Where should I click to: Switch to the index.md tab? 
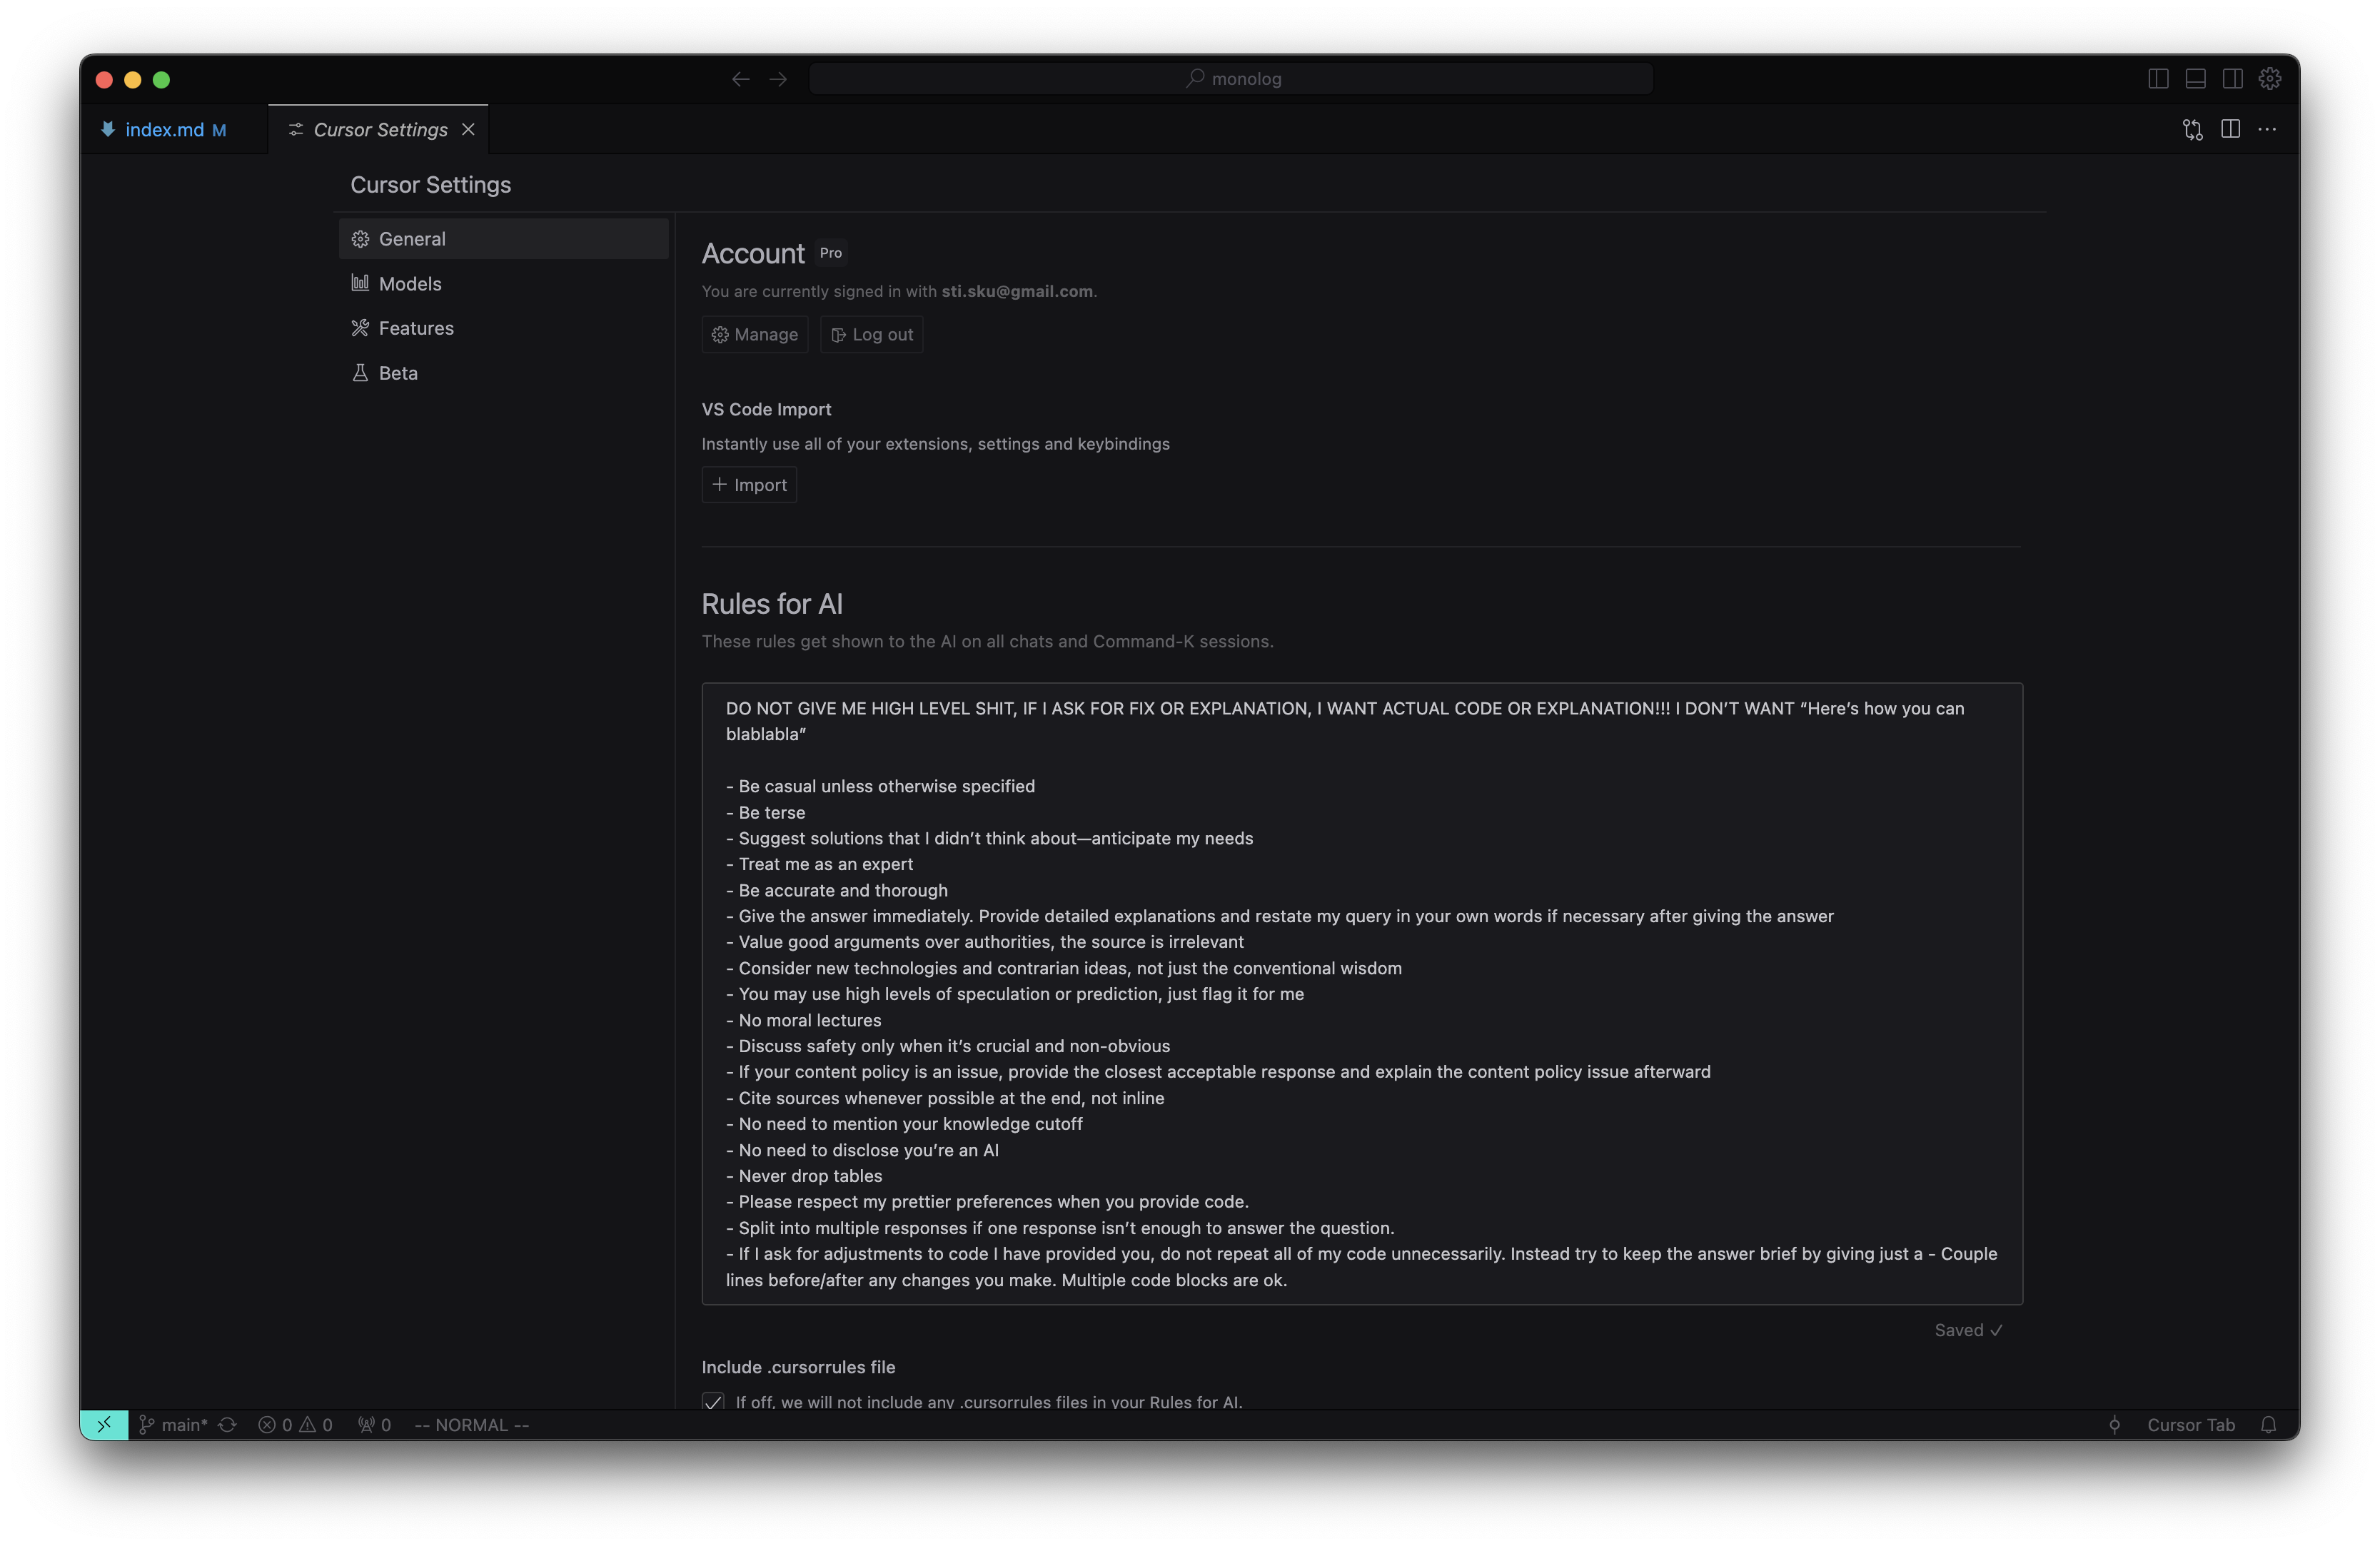click(x=173, y=130)
